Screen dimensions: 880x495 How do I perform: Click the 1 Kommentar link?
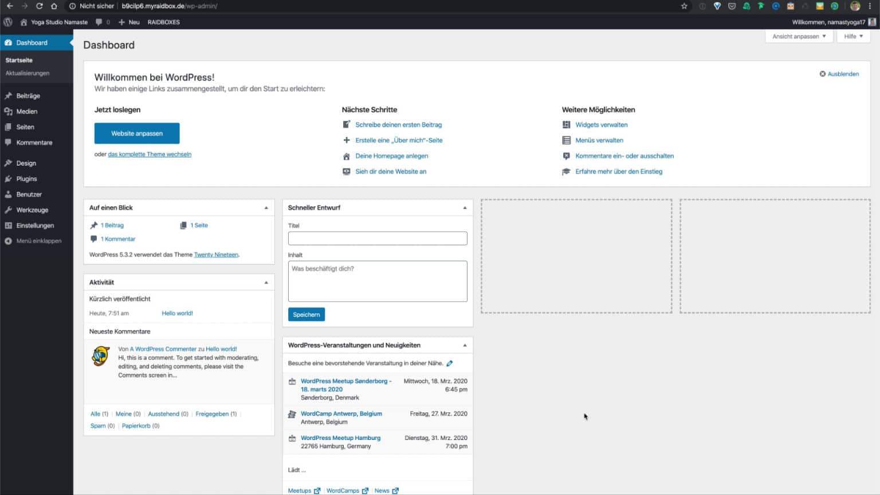coord(118,239)
